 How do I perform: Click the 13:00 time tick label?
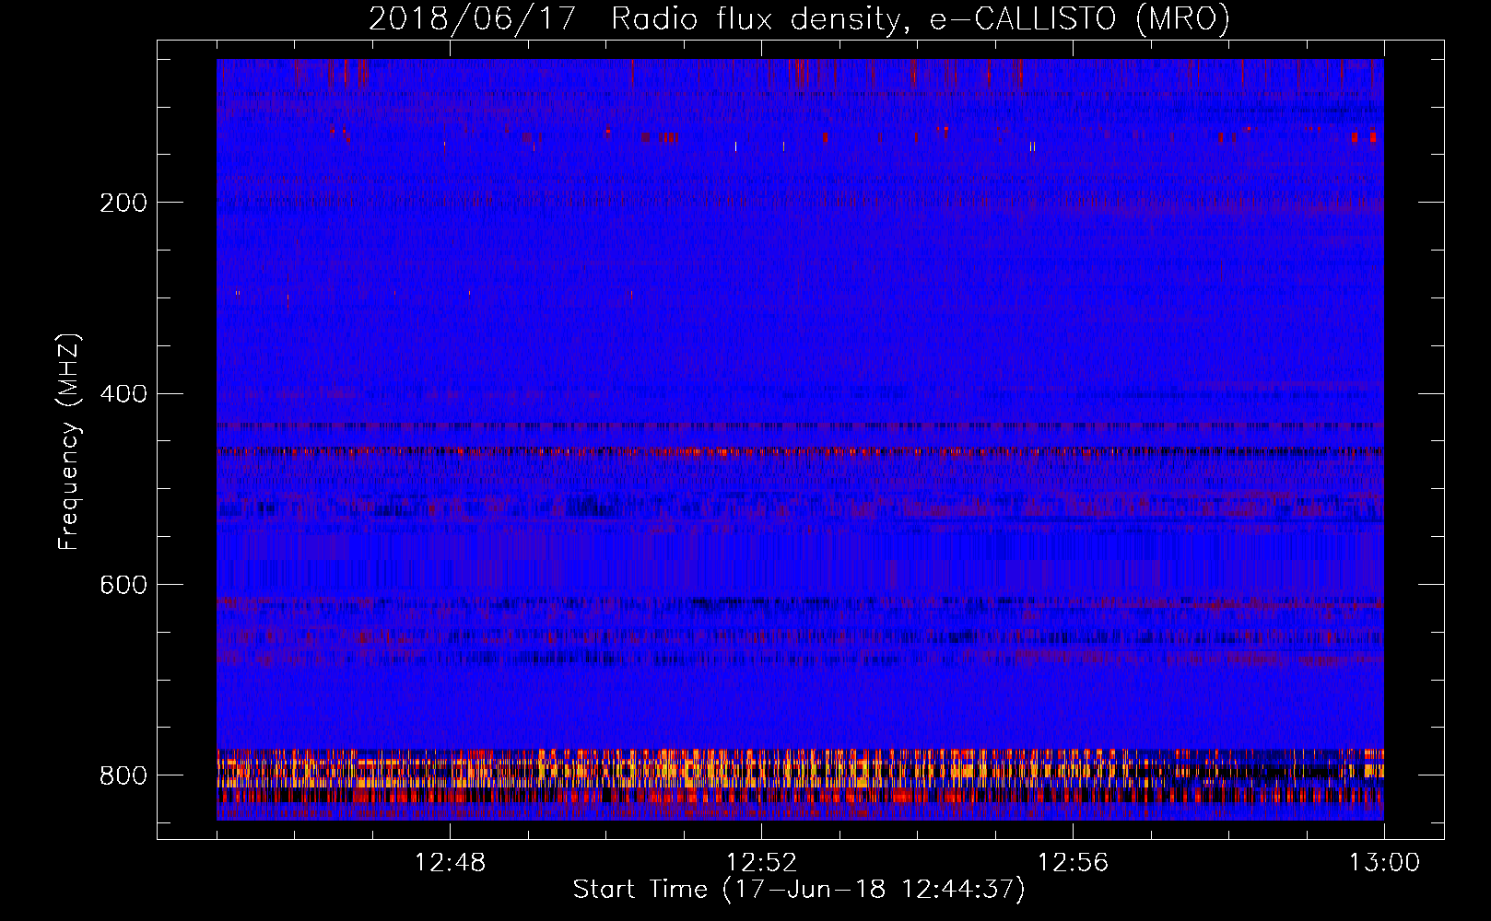point(1384,863)
